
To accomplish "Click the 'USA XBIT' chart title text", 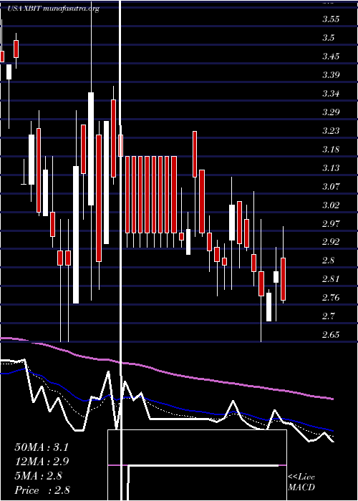I will (25, 9).
